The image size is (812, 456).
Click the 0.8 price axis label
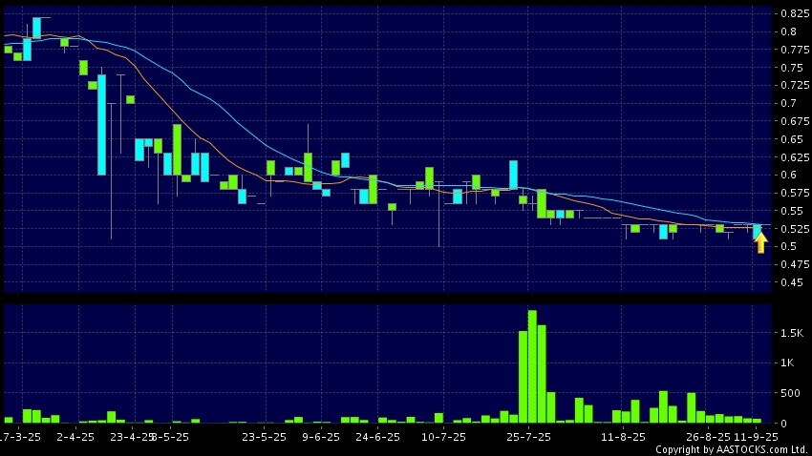pyautogui.click(x=789, y=31)
